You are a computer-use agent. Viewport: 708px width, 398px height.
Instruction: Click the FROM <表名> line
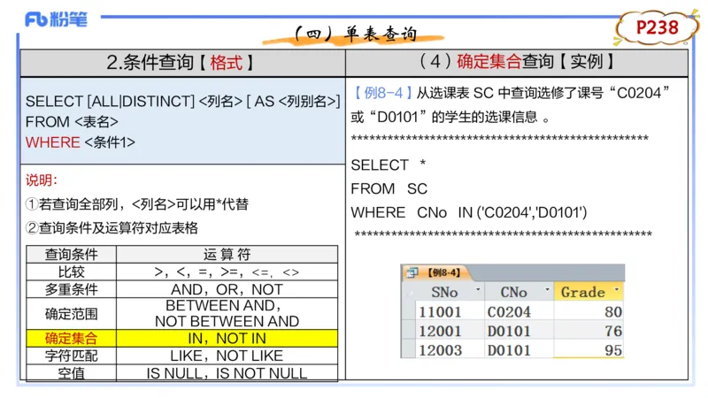click(72, 122)
